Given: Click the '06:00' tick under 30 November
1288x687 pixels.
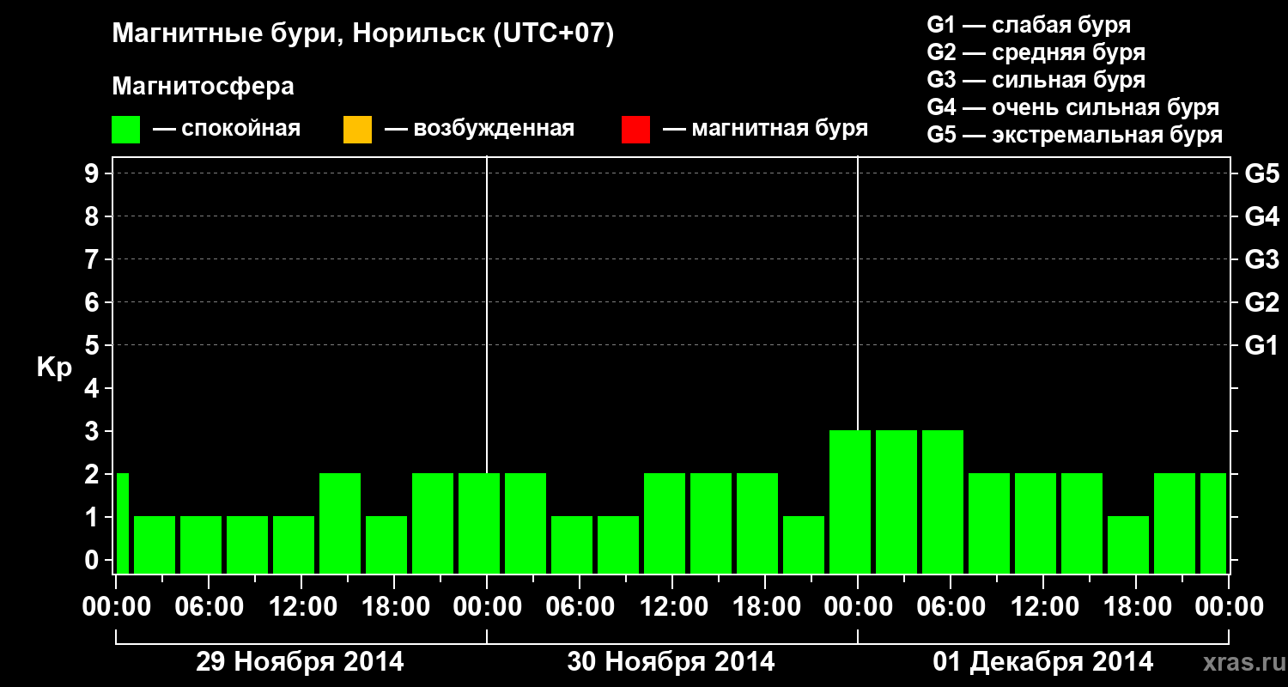Looking at the screenshot, I should tap(580, 607).
